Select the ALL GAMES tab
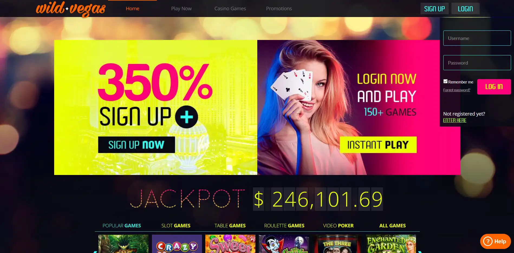Image resolution: width=514 pixels, height=253 pixels. point(392,225)
